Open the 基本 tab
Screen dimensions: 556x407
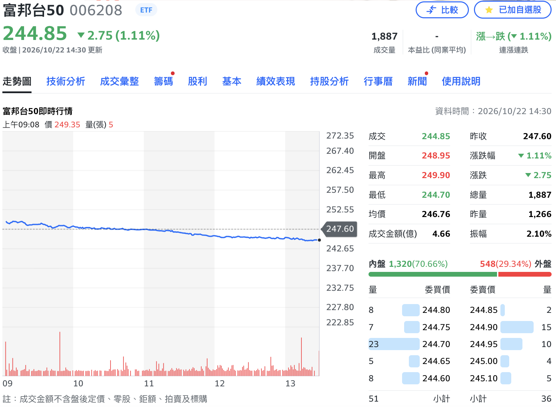coord(232,81)
